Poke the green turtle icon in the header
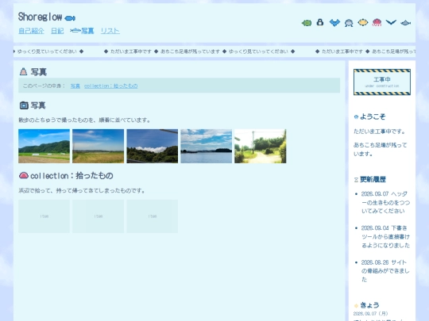 [307, 23]
